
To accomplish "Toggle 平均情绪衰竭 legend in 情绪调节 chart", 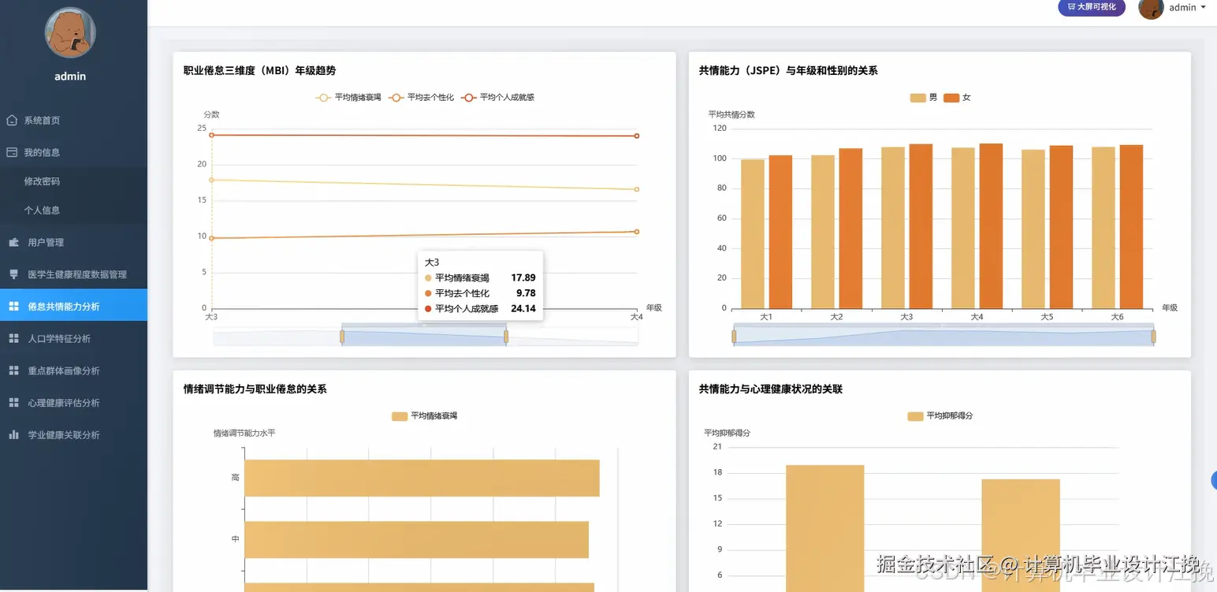I will [424, 416].
